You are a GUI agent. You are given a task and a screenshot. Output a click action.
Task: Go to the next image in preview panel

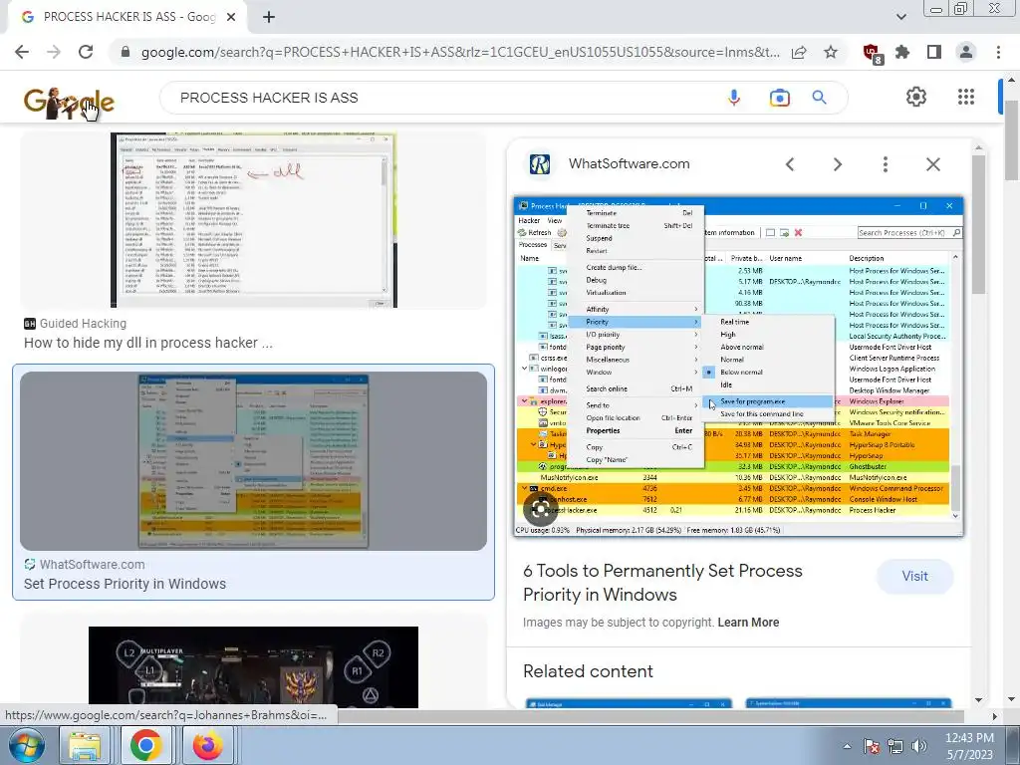837,164
